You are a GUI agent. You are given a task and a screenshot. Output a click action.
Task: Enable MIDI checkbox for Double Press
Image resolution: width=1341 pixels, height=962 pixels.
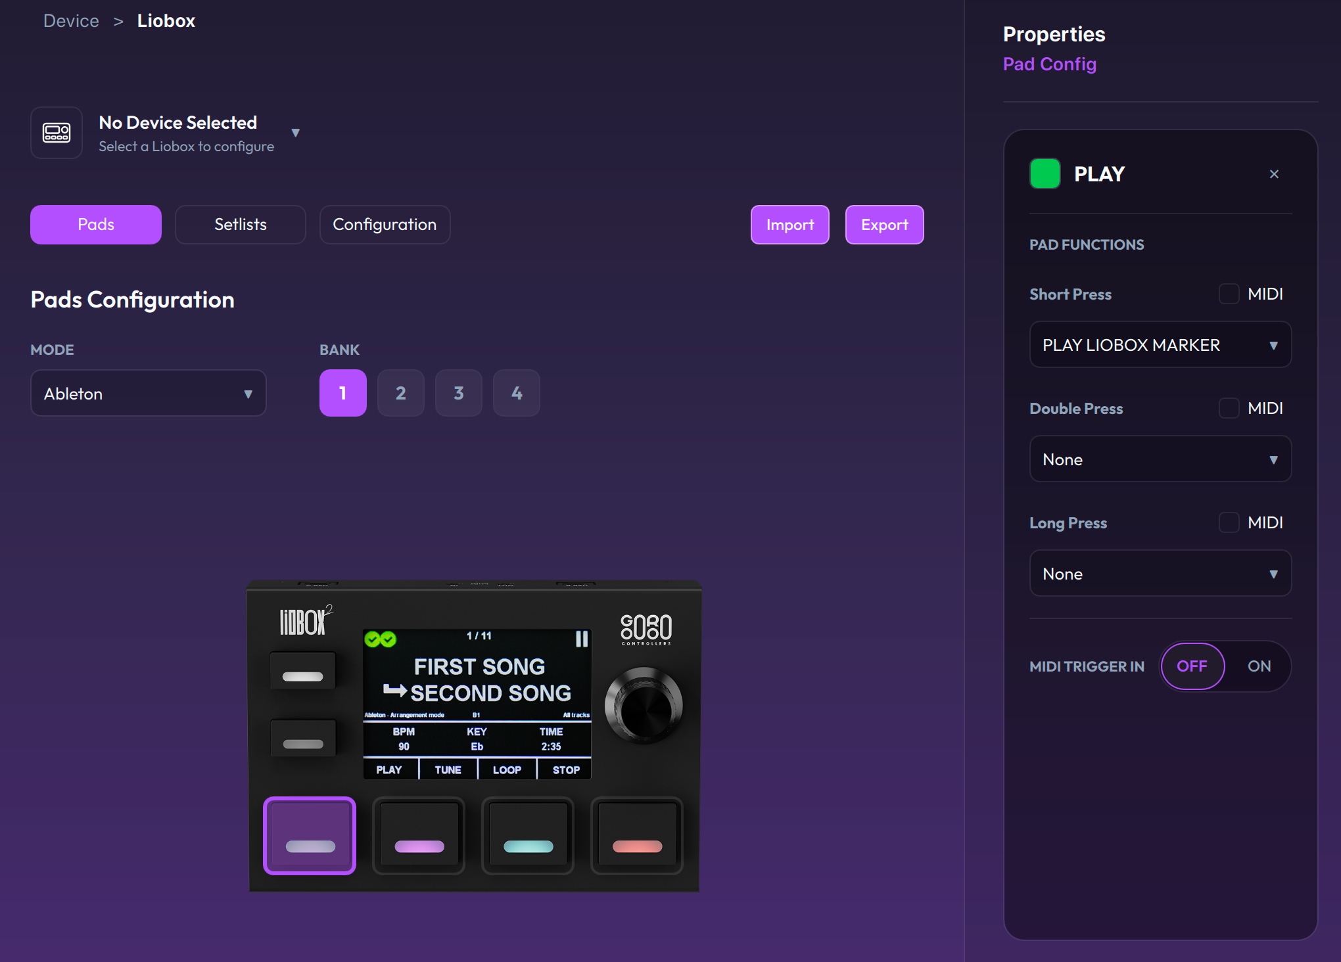[1229, 408]
